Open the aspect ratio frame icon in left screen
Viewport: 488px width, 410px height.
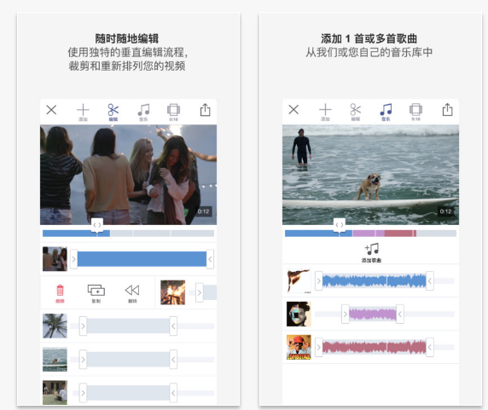pos(173,113)
